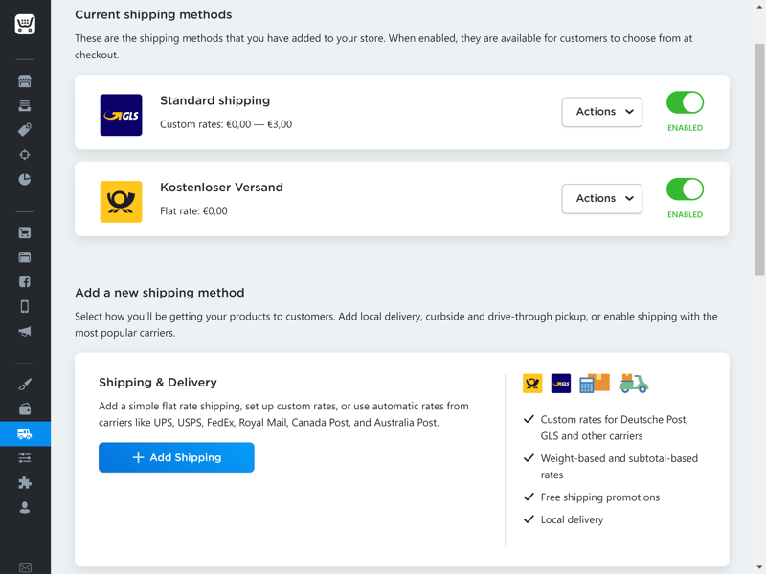Expand Actions dropdown for Kostenloser Versand
Image resolution: width=766 pixels, height=574 pixels.
[601, 199]
